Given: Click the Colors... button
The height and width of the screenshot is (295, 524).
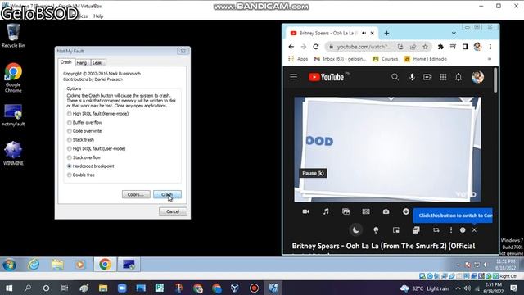Looking at the screenshot, I should pos(136,194).
